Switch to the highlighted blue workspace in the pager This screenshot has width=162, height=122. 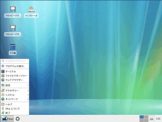click(142, 117)
